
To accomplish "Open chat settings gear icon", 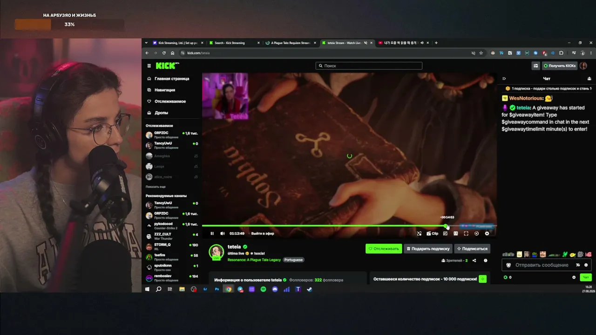I will [x=574, y=277].
